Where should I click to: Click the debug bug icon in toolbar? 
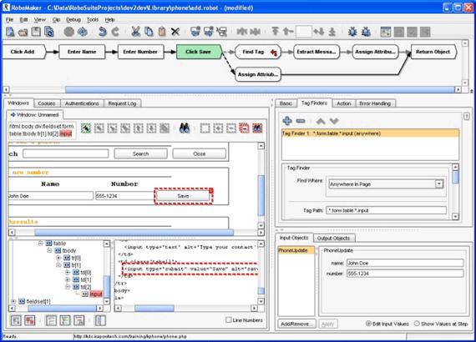pos(352,32)
